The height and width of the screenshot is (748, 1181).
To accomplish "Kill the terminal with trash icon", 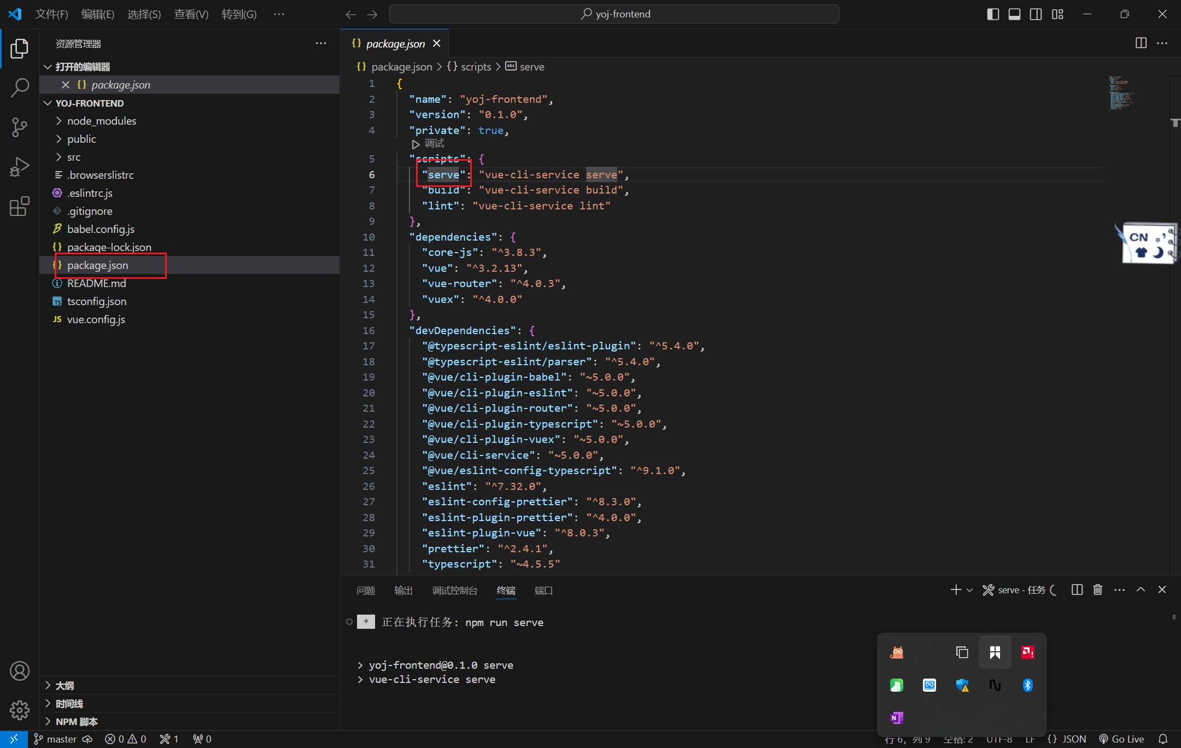I will point(1097,590).
